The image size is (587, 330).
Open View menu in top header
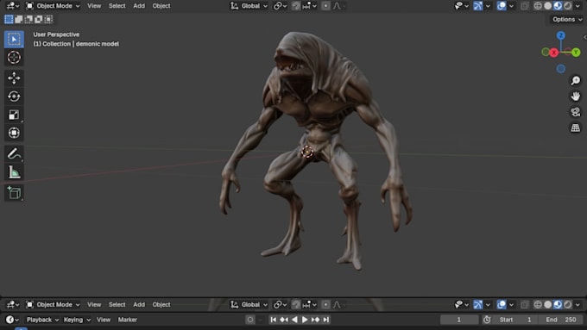point(94,6)
